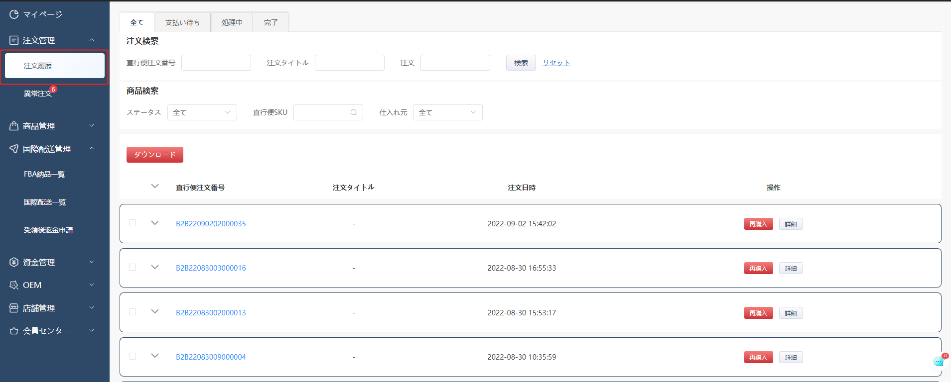The image size is (951, 382).
Task: Switch to the 処理中 tab
Action: (x=232, y=22)
